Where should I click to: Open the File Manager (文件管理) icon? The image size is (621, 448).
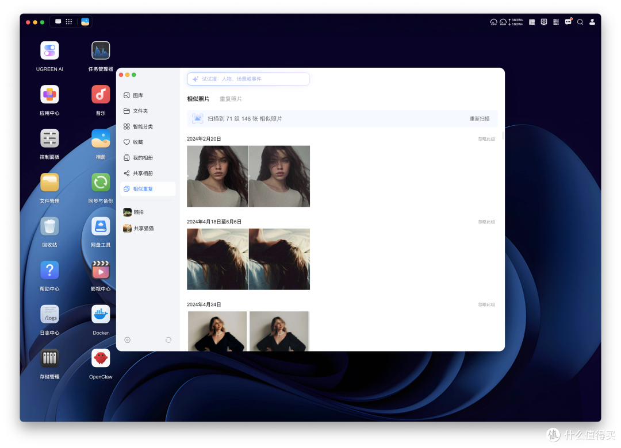49,183
